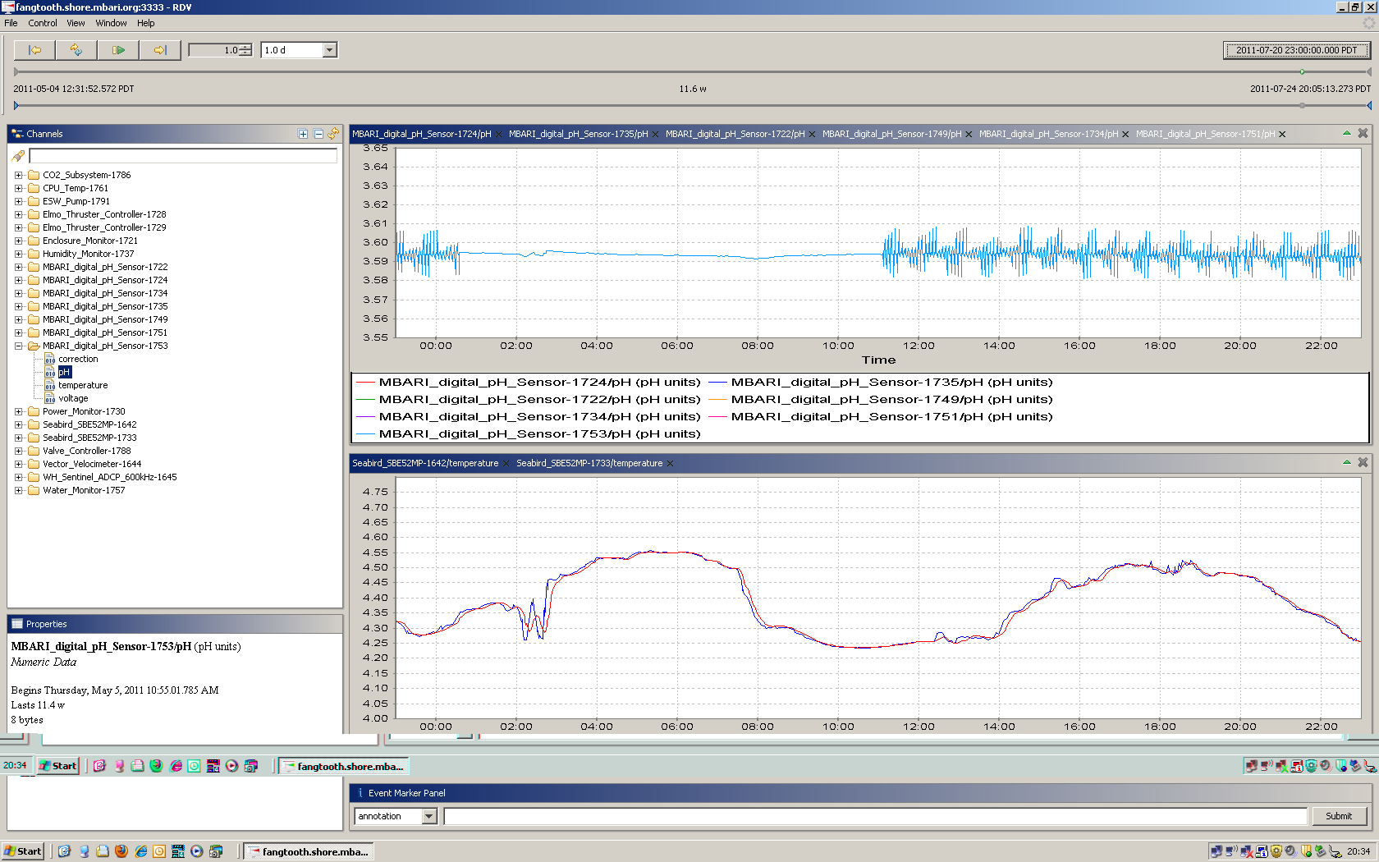This screenshot has height=862, width=1379.
Task: Close the Seabird_SBE52MP-1642/temperature tab
Action: click(506, 464)
